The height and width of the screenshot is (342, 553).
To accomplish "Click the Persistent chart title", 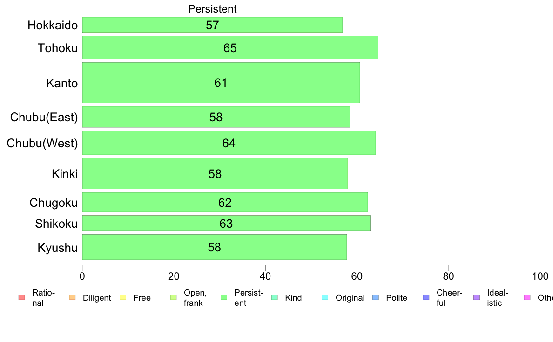I will click(212, 9).
